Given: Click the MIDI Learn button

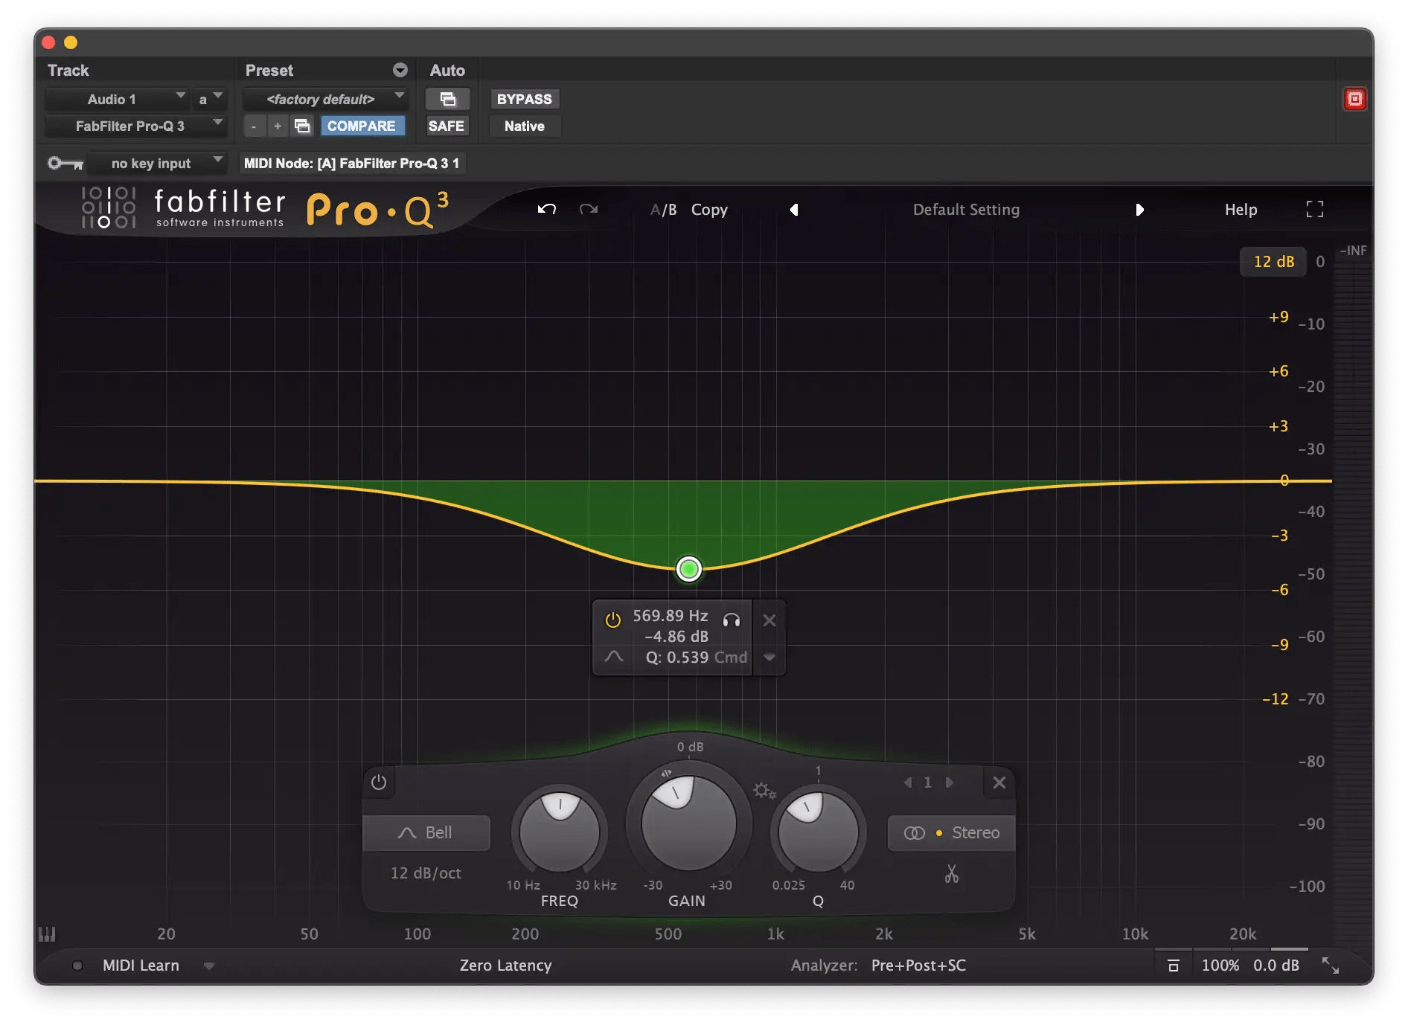Looking at the screenshot, I should (x=141, y=965).
